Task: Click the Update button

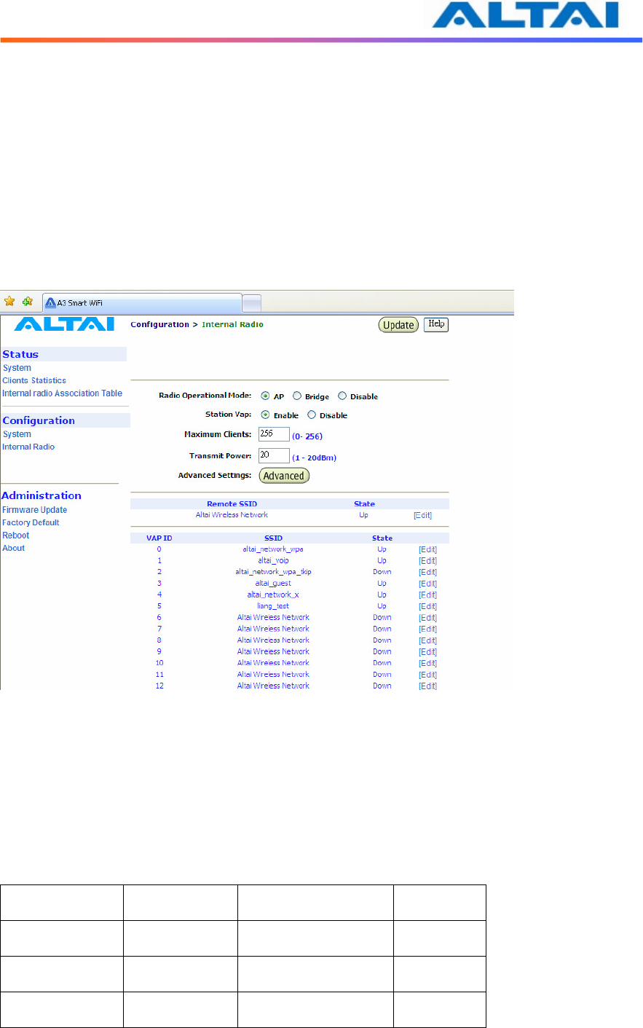Action: 398,325
